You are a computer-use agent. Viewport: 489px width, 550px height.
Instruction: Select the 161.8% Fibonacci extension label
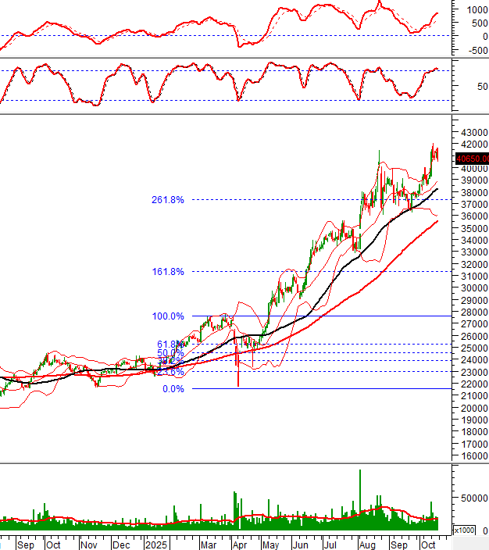[x=168, y=272]
